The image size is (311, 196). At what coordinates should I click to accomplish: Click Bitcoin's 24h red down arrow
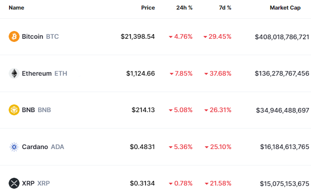[170, 37]
